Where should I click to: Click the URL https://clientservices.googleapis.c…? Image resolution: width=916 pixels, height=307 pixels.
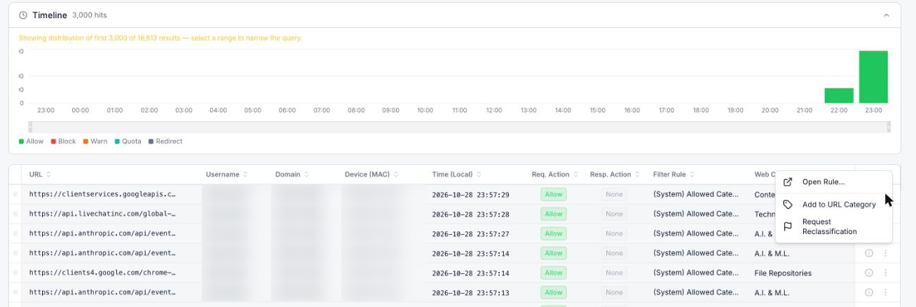click(102, 194)
